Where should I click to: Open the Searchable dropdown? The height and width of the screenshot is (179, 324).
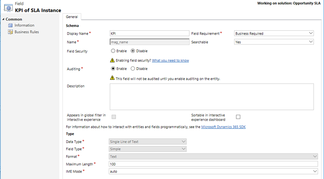(x=274, y=42)
